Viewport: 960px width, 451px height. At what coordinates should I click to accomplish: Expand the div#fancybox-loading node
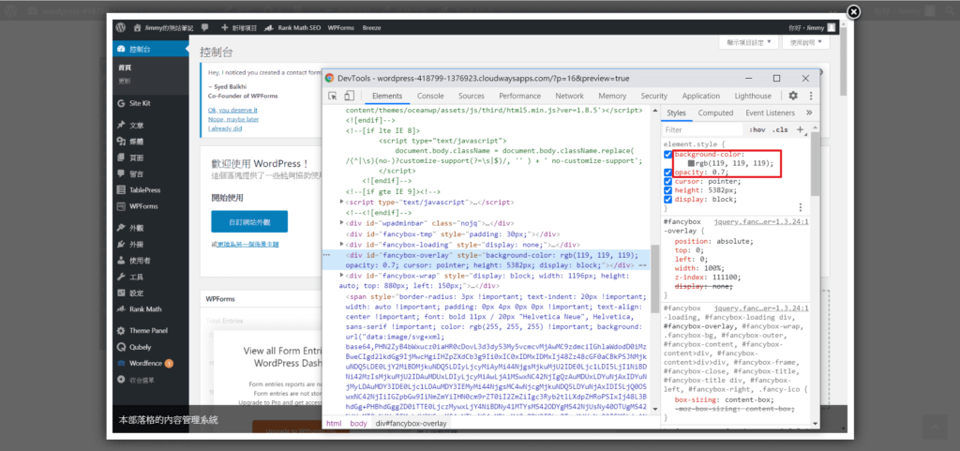pyautogui.click(x=341, y=244)
